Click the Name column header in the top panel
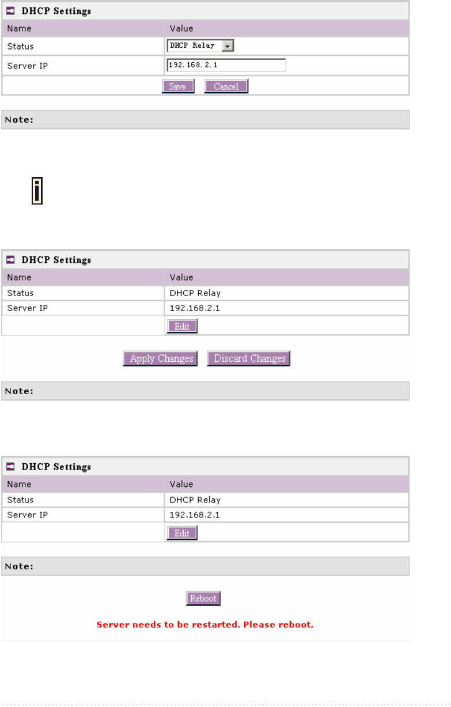This screenshot has width=451, height=707. tap(19, 28)
